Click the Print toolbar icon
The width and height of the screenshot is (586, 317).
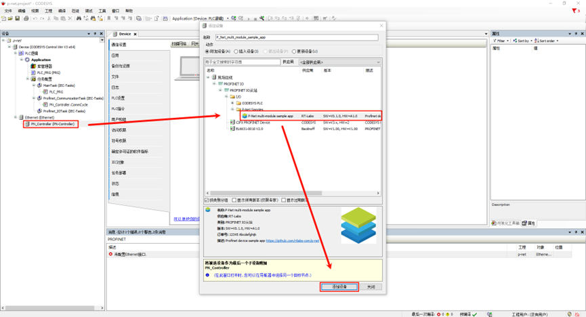pyautogui.click(x=26, y=18)
